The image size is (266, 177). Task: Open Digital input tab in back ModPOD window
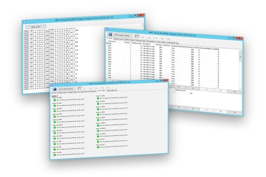(118, 39)
